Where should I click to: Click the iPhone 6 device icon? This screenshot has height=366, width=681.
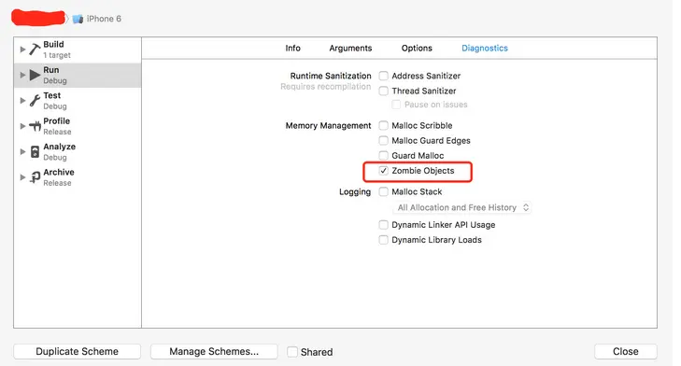click(x=78, y=19)
